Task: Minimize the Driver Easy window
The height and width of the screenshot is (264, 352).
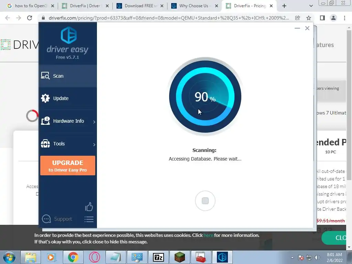Action: pos(297,28)
